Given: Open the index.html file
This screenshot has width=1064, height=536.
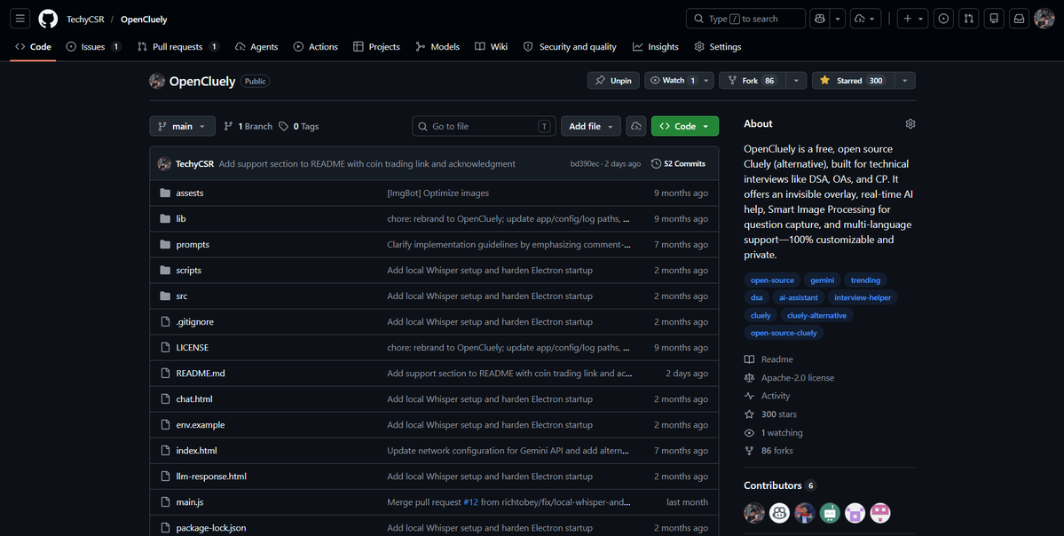Looking at the screenshot, I should pyautogui.click(x=196, y=451).
